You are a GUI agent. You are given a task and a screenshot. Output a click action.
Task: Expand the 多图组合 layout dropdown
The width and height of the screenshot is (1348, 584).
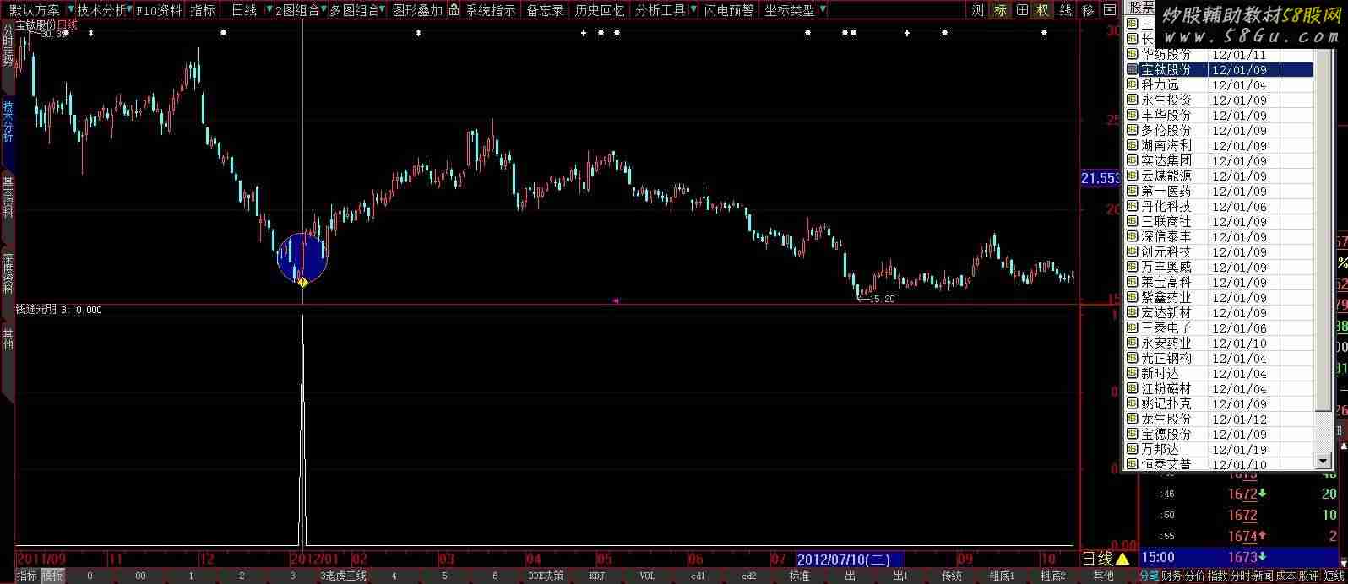pyautogui.click(x=357, y=10)
